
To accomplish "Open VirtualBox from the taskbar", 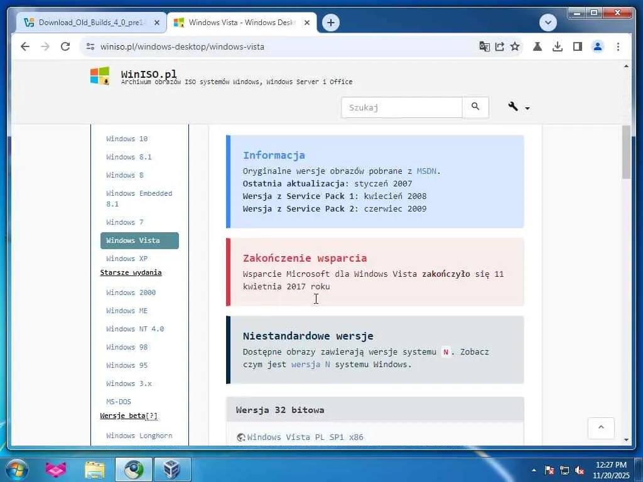I will point(172,469).
